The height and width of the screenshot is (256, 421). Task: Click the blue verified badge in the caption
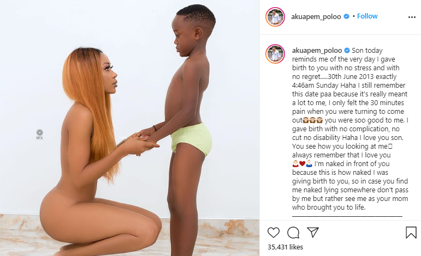(x=347, y=50)
